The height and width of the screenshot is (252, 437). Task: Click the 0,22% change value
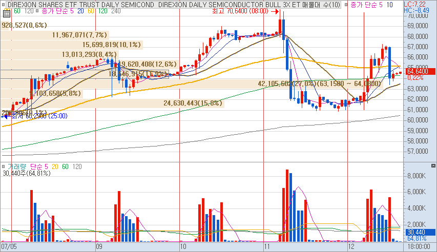coord(415,77)
